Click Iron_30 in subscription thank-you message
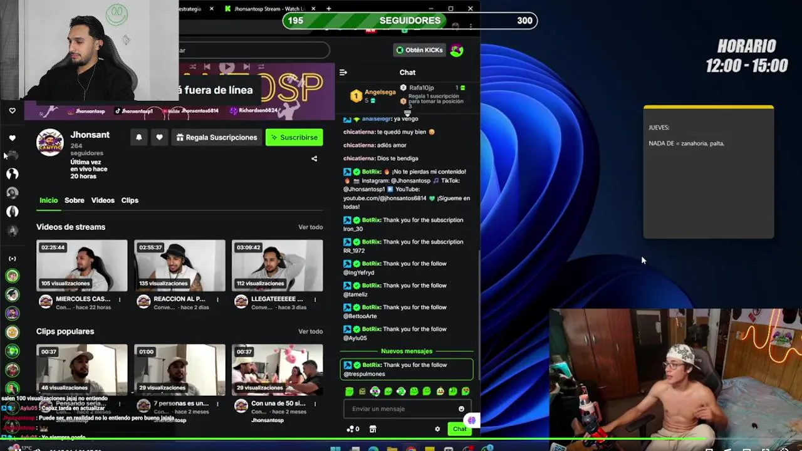The height and width of the screenshot is (451, 802). 353,229
